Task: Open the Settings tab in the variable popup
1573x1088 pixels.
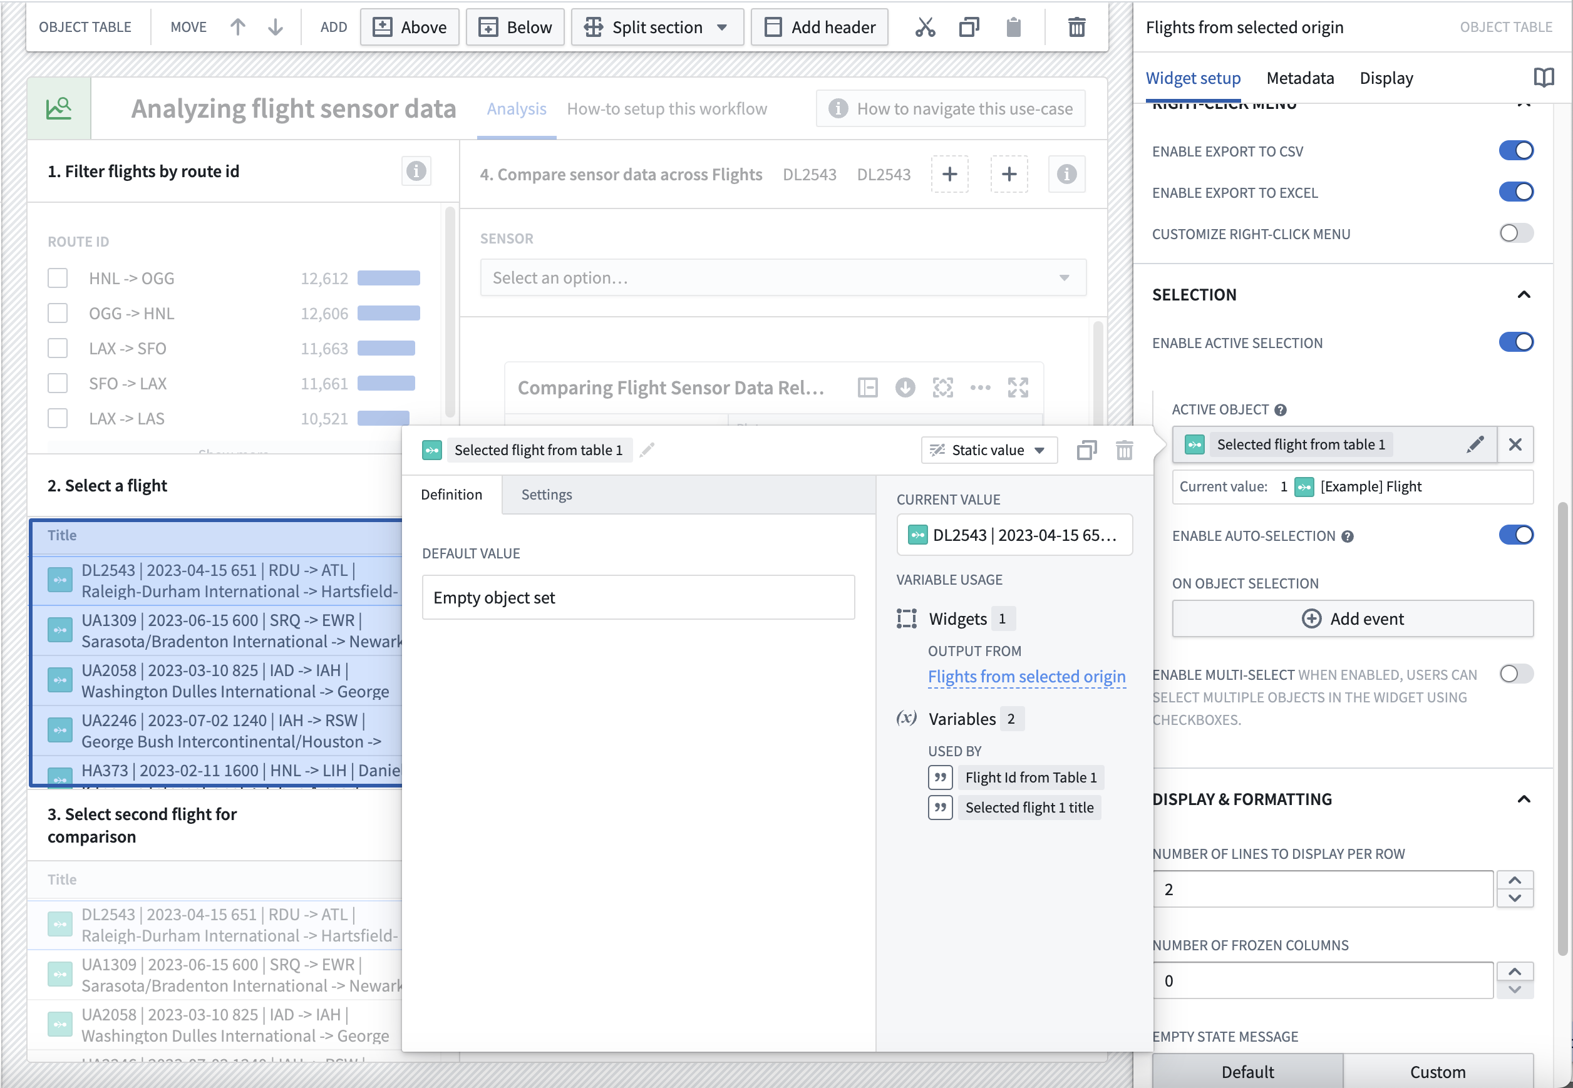Action: click(546, 495)
